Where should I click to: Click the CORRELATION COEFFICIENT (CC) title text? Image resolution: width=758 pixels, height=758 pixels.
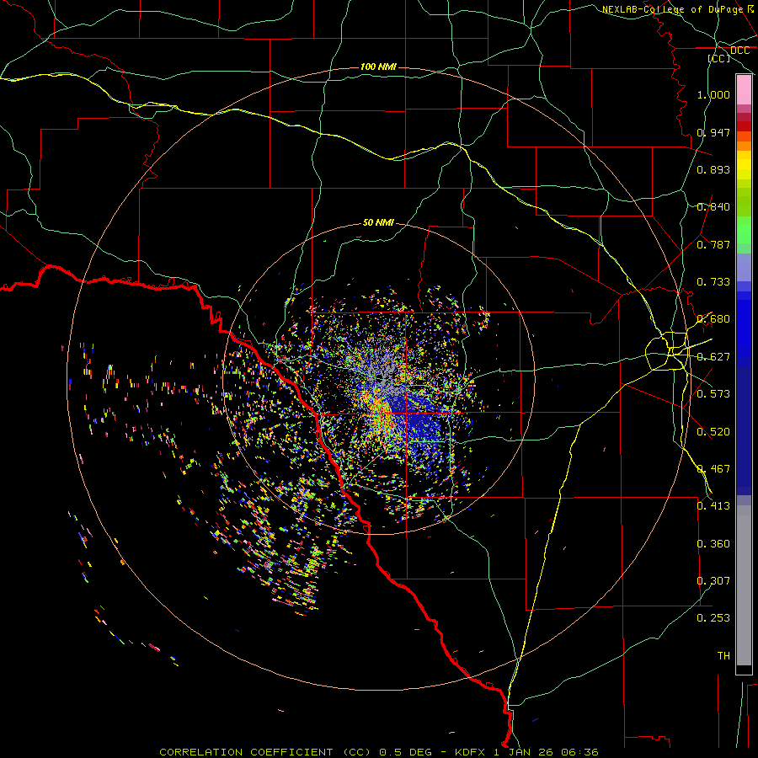point(265,752)
